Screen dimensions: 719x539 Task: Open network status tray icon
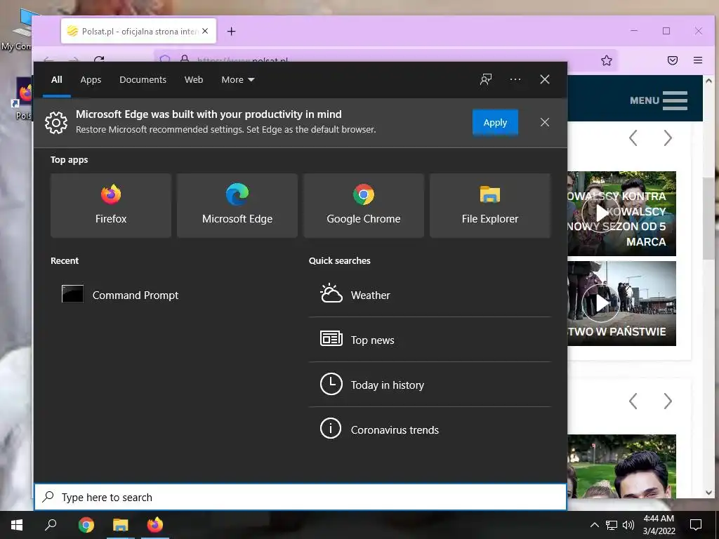click(x=612, y=525)
